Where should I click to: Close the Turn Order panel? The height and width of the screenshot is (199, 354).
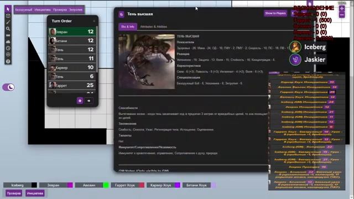pos(94,21)
